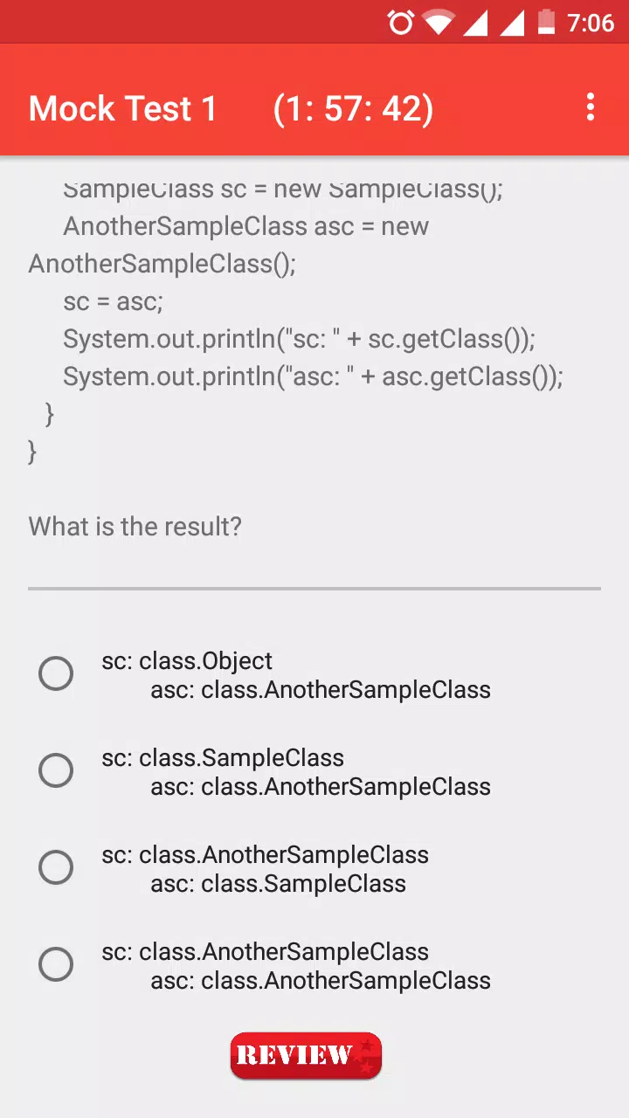
Task: Tap the 7:06 clock in status bar
Action: tap(591, 23)
